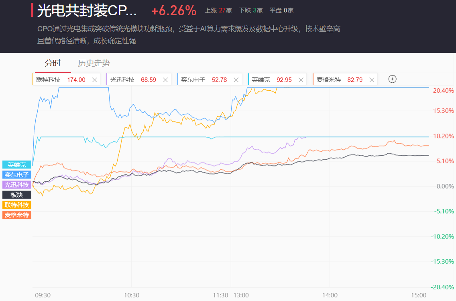Open the 麦格米特 82.79 stock chip
Viewport: 456px width, 301px height.
tap(339, 80)
